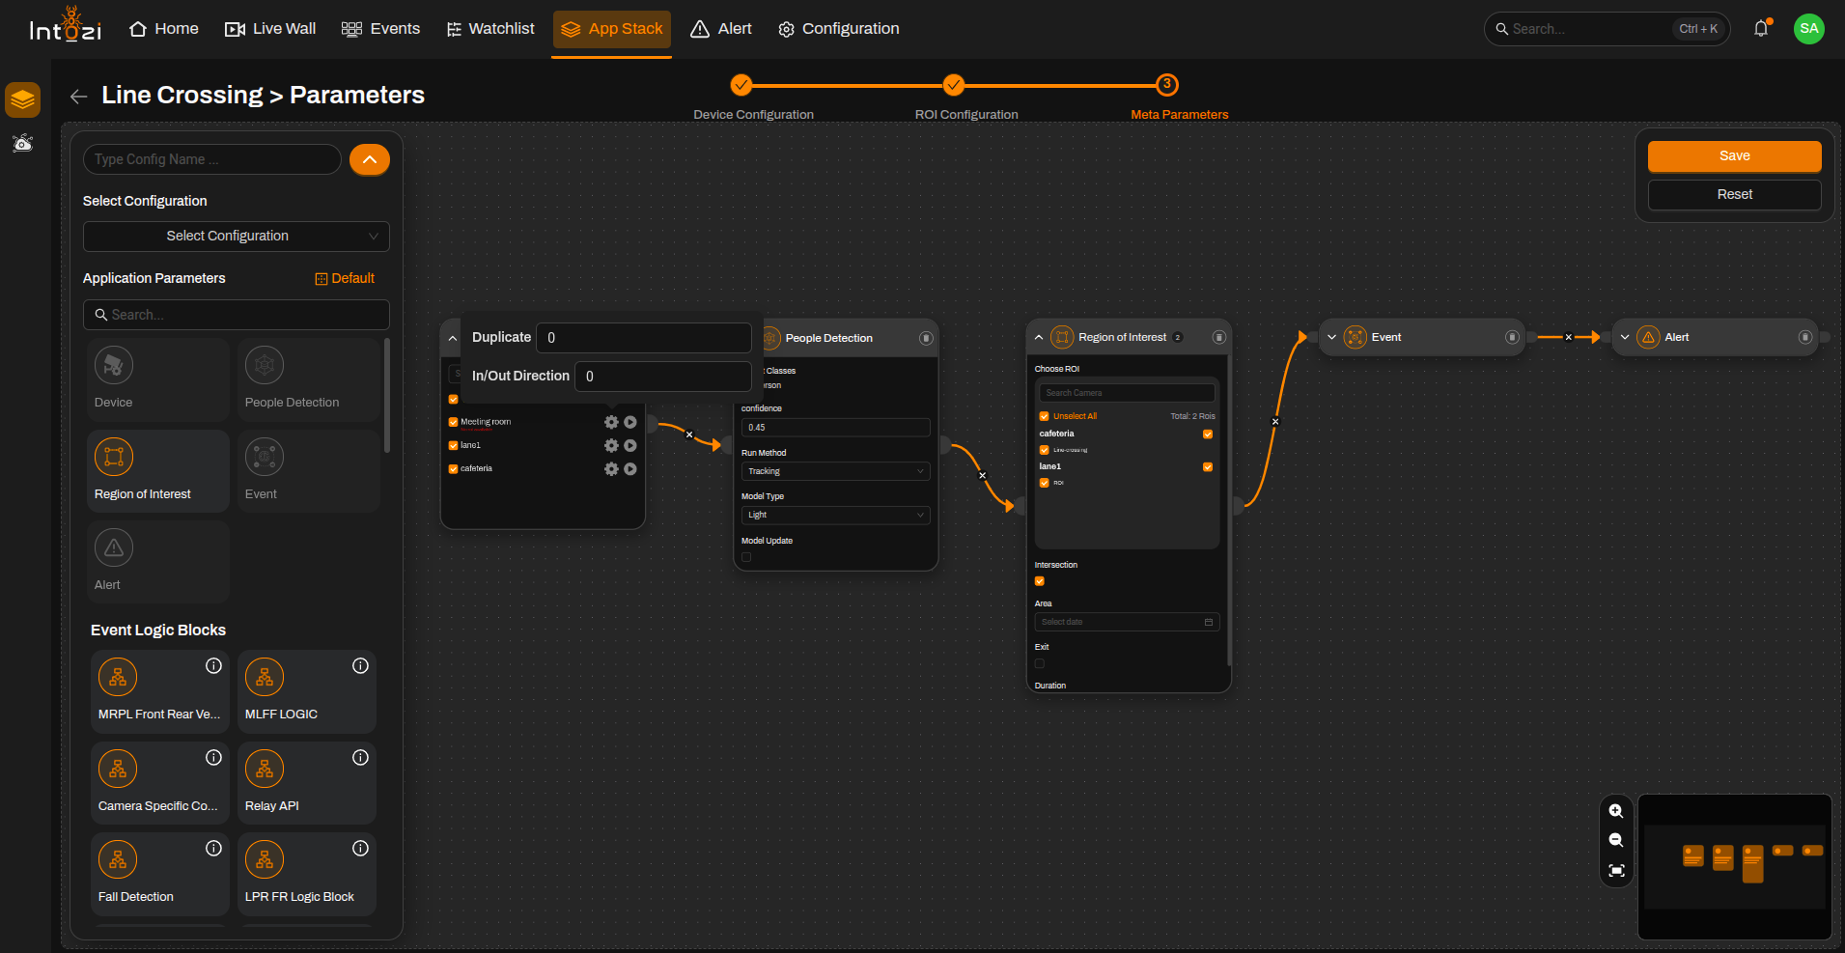Show info for Fall Detection block
The image size is (1845, 953).
(x=214, y=849)
